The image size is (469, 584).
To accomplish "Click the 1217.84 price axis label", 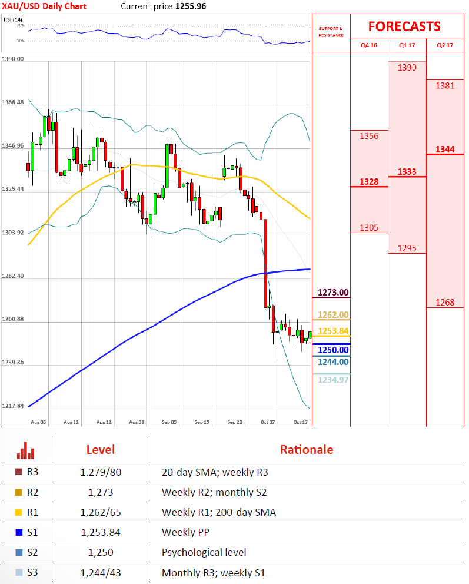I will [x=13, y=406].
